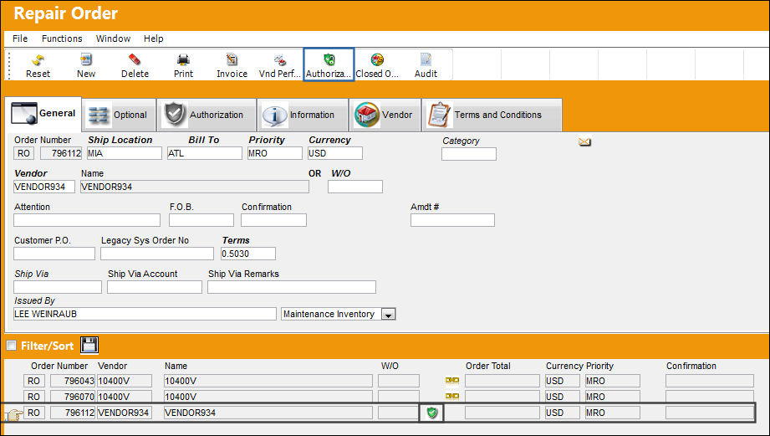The image size is (770, 436).
Task: Select order 796043 in the list
Action: click(74, 381)
